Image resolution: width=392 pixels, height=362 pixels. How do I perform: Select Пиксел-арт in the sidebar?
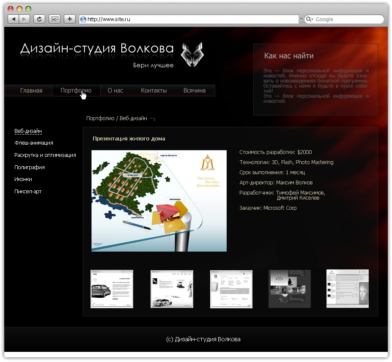(28, 192)
